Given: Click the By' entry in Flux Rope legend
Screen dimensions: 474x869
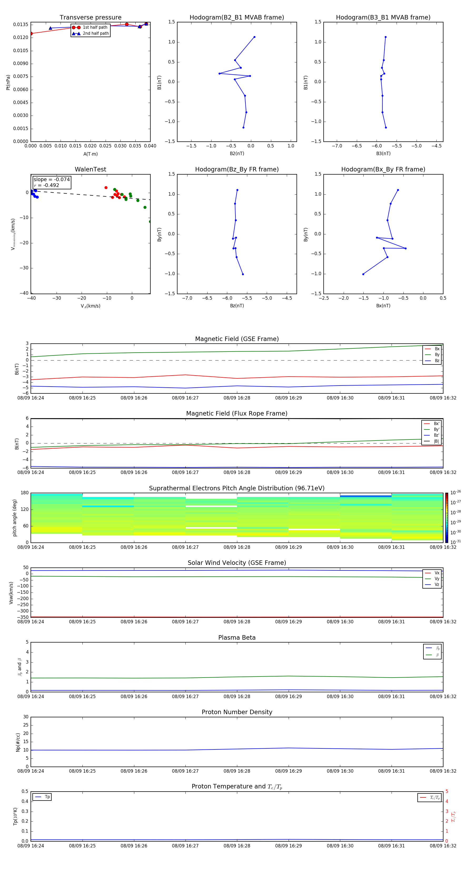Looking at the screenshot, I should click(x=432, y=429).
